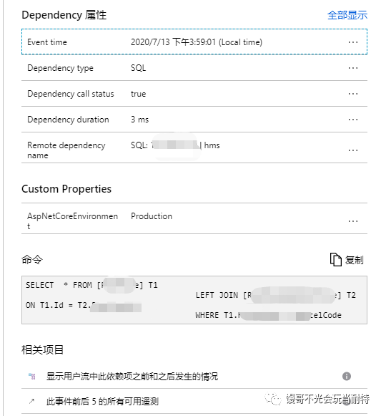Click 全部显示 link to show all
This screenshot has height=416, width=381.
tap(347, 15)
